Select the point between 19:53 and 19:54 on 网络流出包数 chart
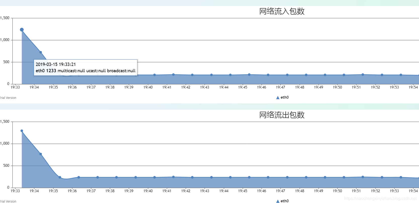 (x=401, y=177)
